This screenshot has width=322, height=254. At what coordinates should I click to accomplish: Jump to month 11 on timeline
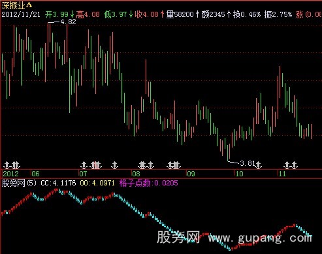[282, 174]
